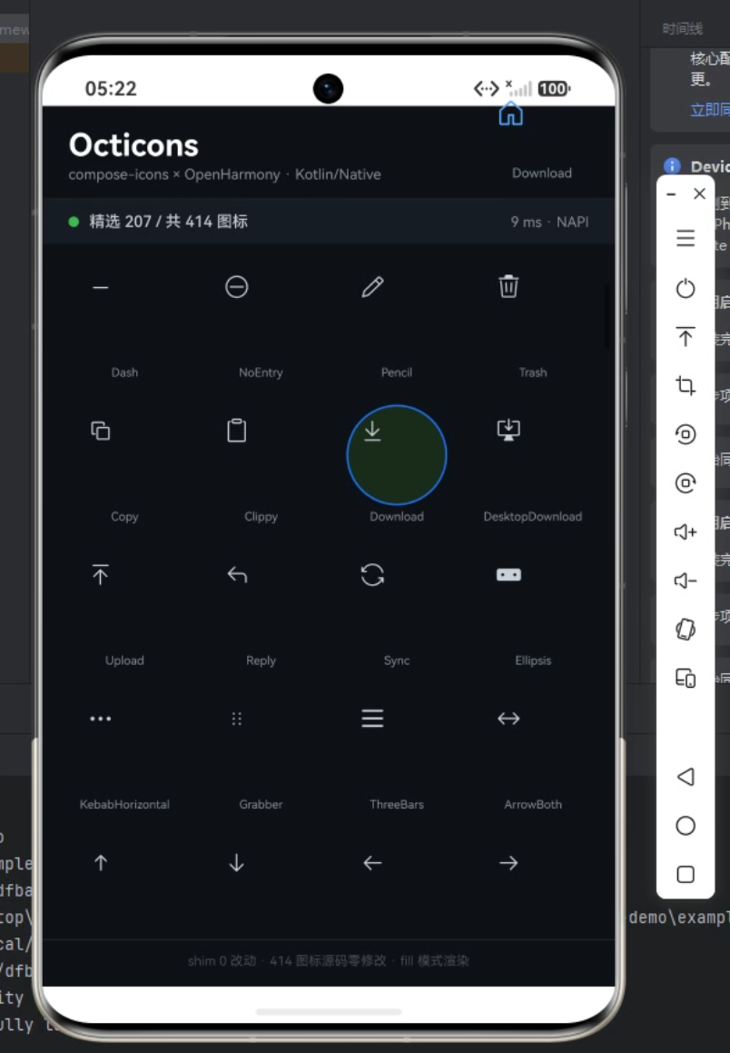Click the footer 'shim 0 改动' text
This screenshot has height=1053, width=730.
coord(222,961)
